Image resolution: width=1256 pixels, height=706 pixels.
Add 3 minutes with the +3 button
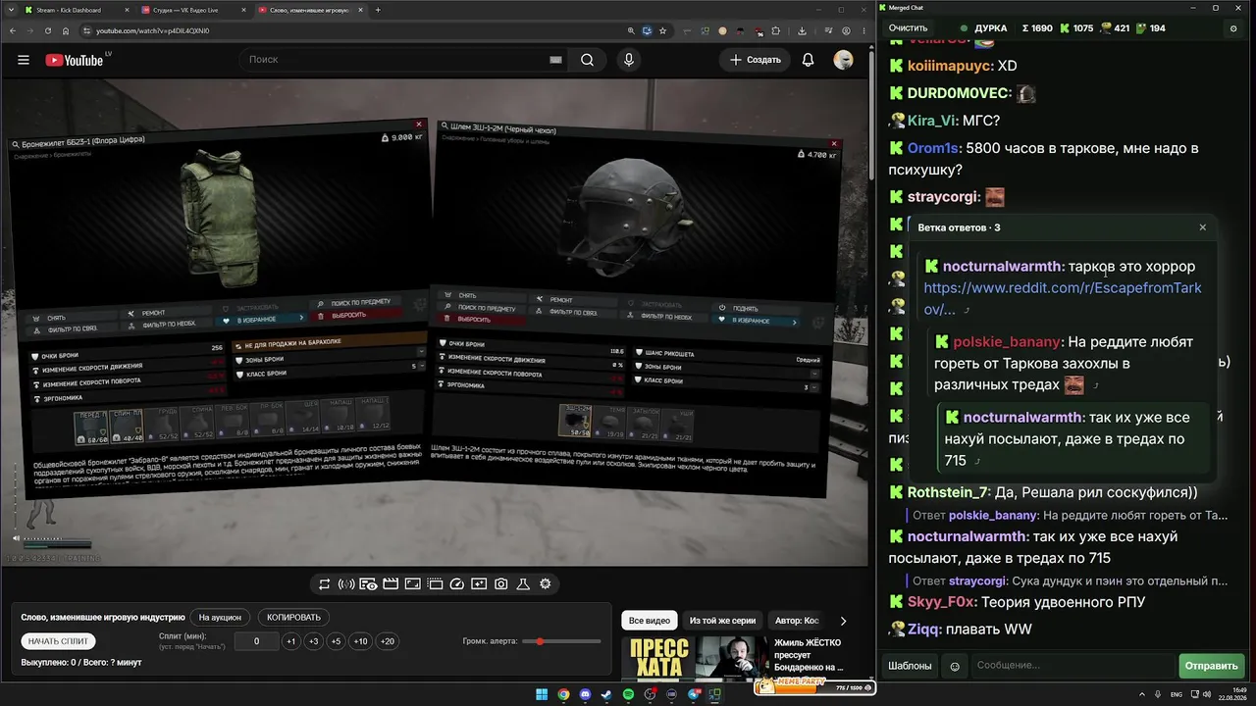[x=313, y=641]
